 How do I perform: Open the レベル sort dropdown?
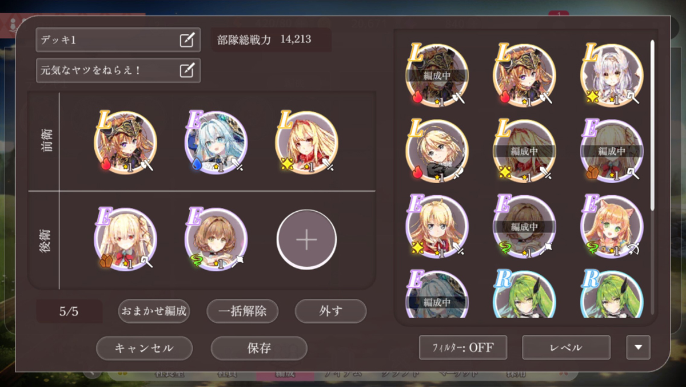pyautogui.click(x=566, y=347)
